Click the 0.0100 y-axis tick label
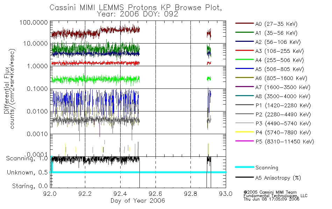 tap(37, 111)
